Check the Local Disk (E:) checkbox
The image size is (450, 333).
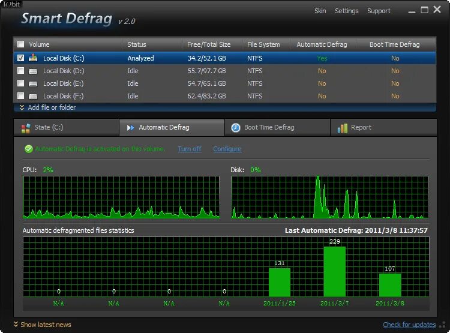coord(20,83)
